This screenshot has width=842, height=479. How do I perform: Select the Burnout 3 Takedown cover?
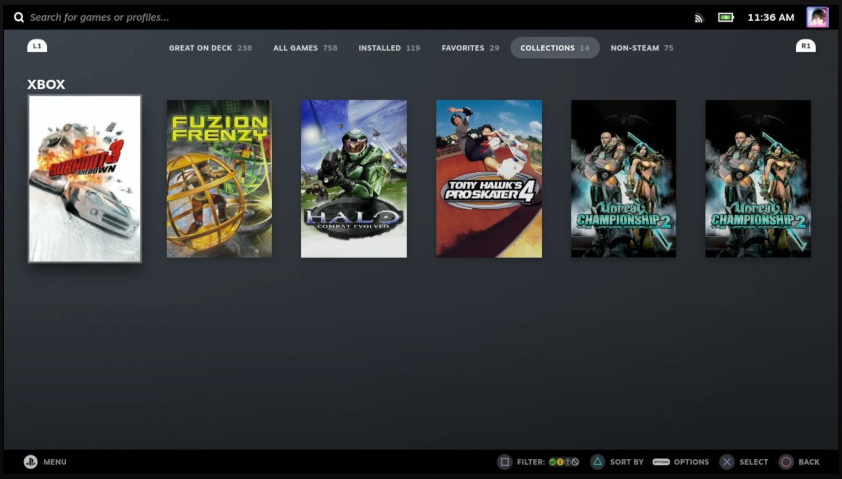85,179
